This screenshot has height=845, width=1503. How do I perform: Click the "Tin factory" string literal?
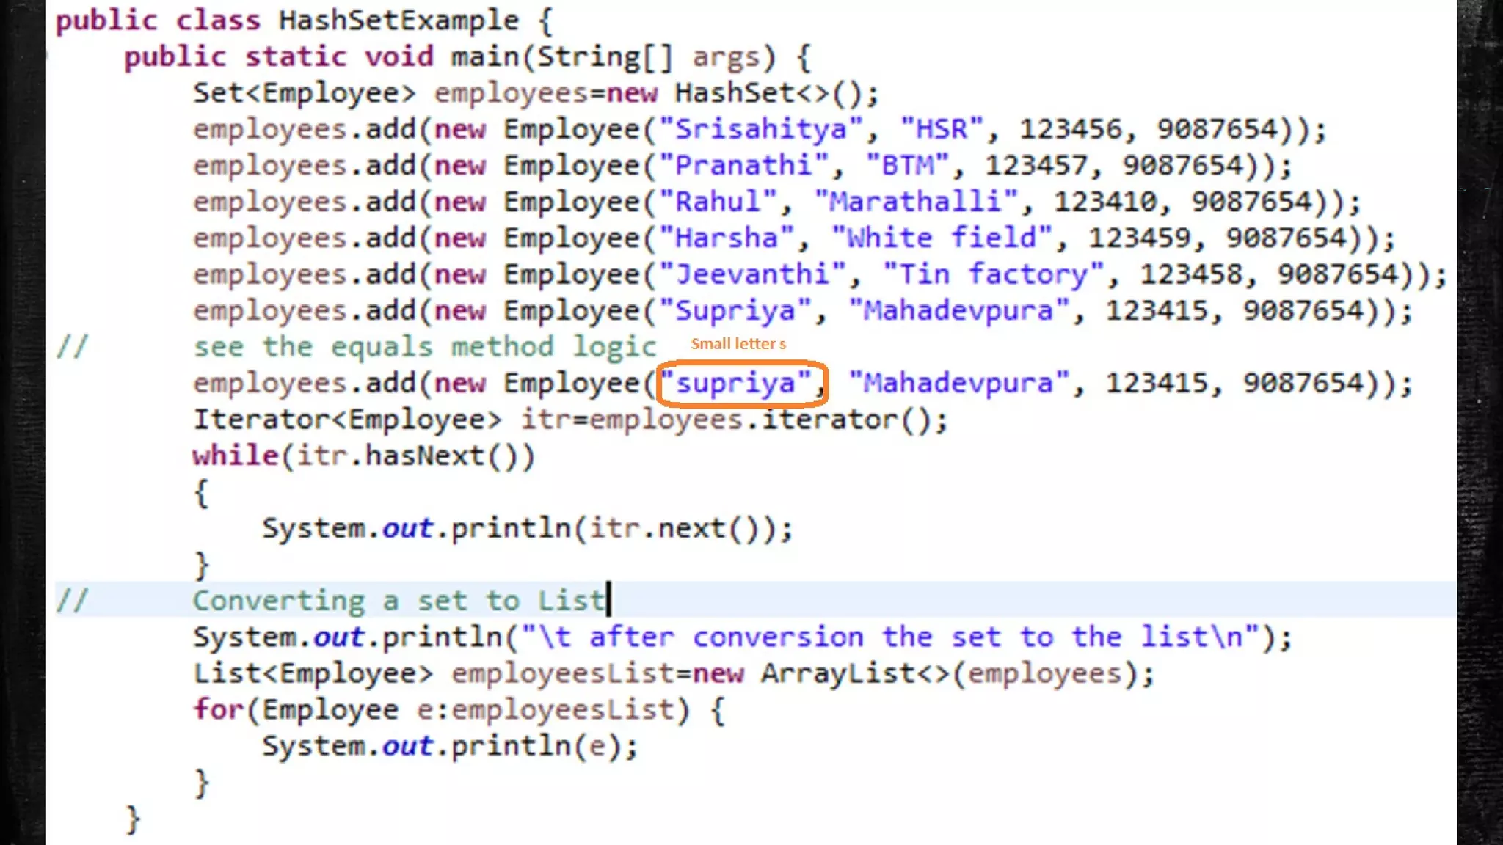point(993,275)
